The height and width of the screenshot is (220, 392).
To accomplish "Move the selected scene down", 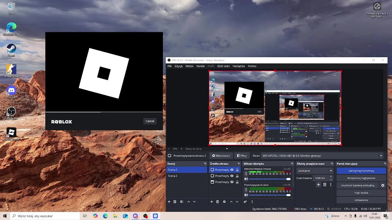I will pyautogui.click(x=194, y=202).
